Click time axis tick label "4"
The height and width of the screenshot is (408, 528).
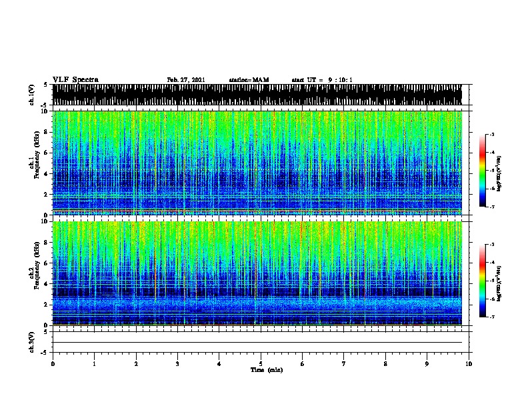point(219,363)
